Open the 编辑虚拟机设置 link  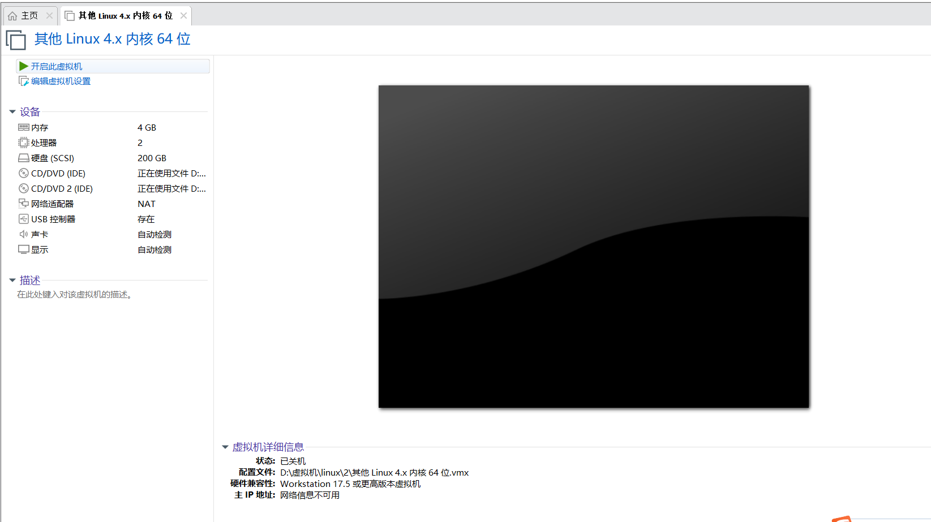(x=61, y=81)
